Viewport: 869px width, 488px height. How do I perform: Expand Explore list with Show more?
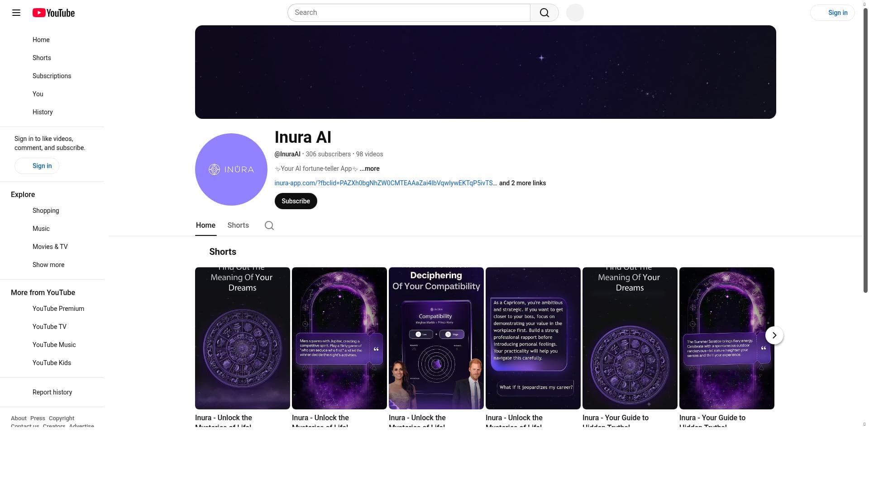(x=48, y=265)
